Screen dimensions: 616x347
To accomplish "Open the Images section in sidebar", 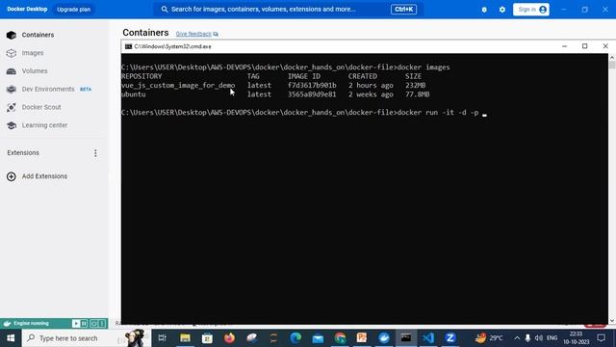I will click(x=33, y=53).
